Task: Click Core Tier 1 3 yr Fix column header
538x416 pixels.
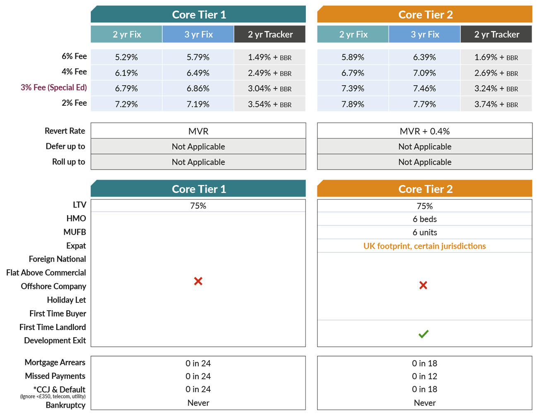Action: 198,34
